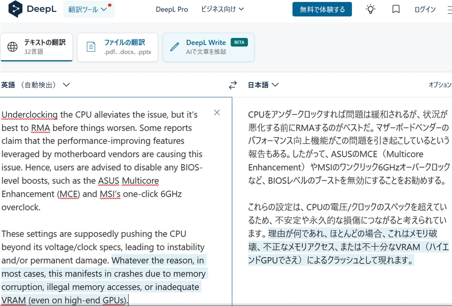Click the globe icon in text translation tab
The height and width of the screenshot is (306, 452).
pos(12,47)
